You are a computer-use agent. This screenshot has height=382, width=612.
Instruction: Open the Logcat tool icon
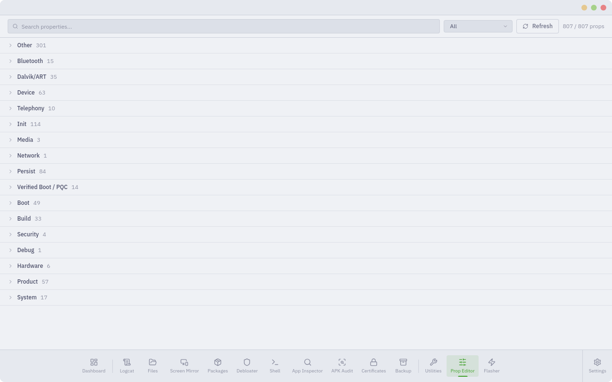[x=127, y=362]
